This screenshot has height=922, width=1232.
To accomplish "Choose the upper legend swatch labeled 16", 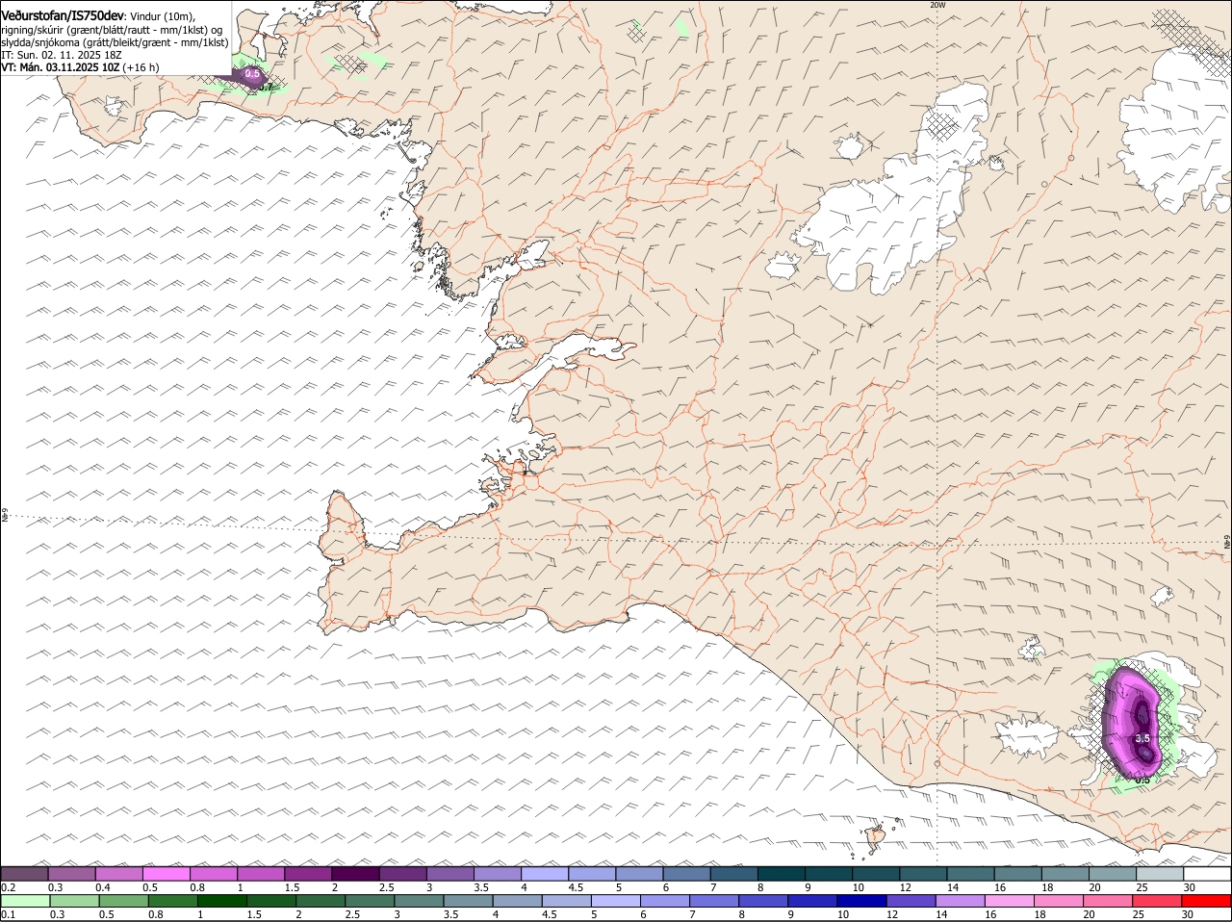I will pyautogui.click(x=1019, y=874).
